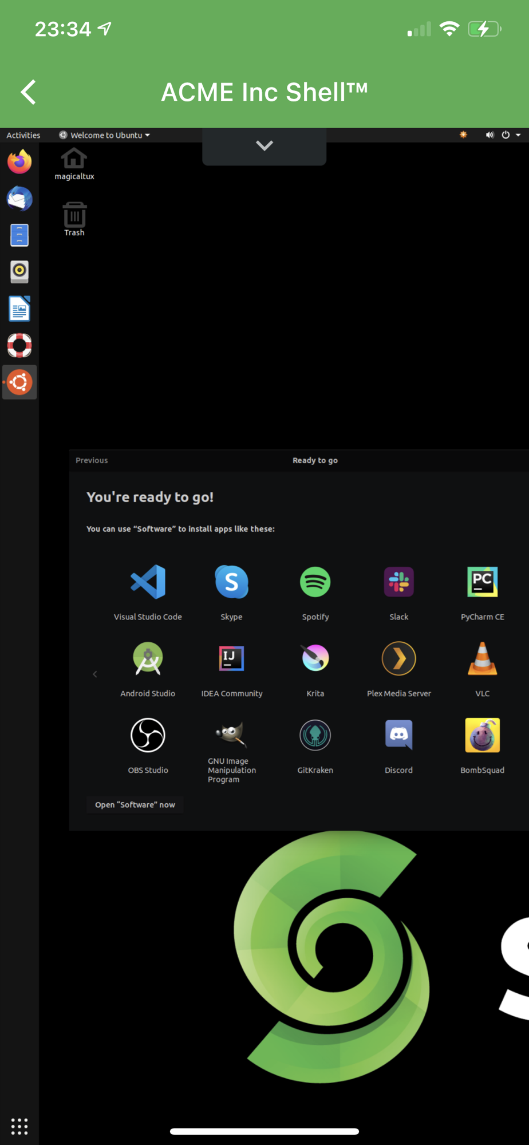Select the Android Studio app
The height and width of the screenshot is (1145, 529).
148,669
